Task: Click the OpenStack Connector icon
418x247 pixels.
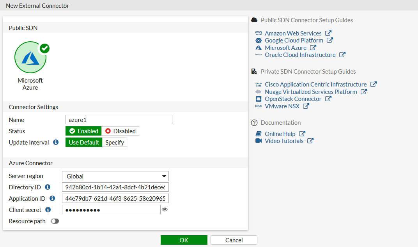Action: pos(259,99)
